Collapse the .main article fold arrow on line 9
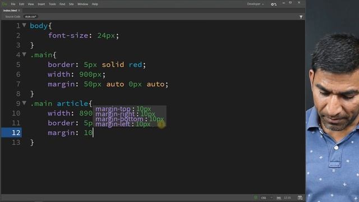Screen dimensions: 359x202 point(24,103)
